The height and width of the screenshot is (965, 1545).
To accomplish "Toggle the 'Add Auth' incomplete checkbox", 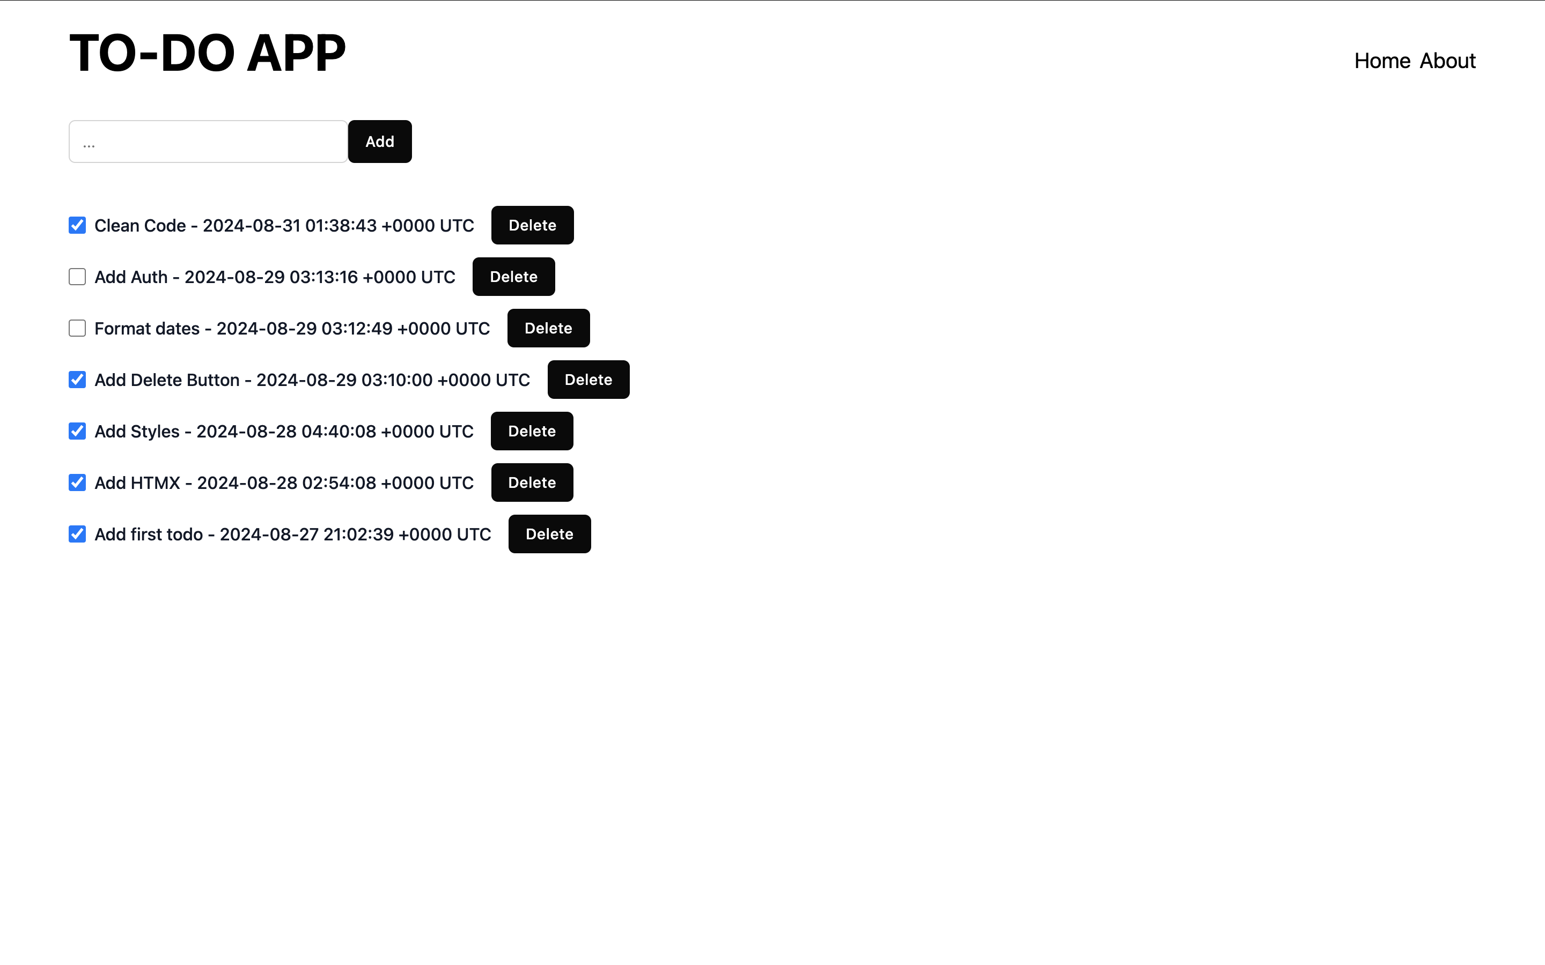I will point(78,276).
